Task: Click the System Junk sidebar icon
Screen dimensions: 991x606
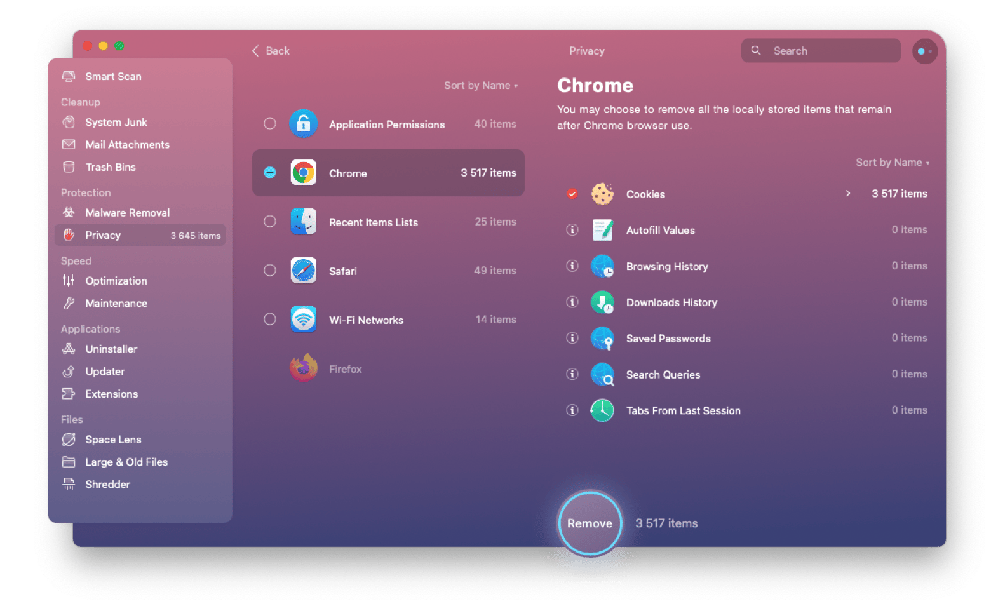Action: pyautogui.click(x=69, y=122)
